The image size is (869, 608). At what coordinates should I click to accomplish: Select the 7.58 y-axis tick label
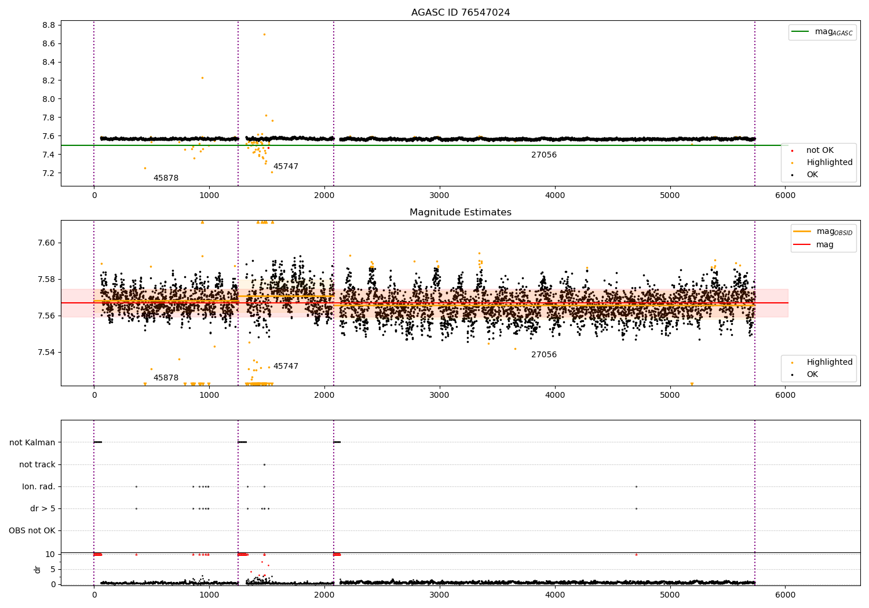click(x=46, y=279)
